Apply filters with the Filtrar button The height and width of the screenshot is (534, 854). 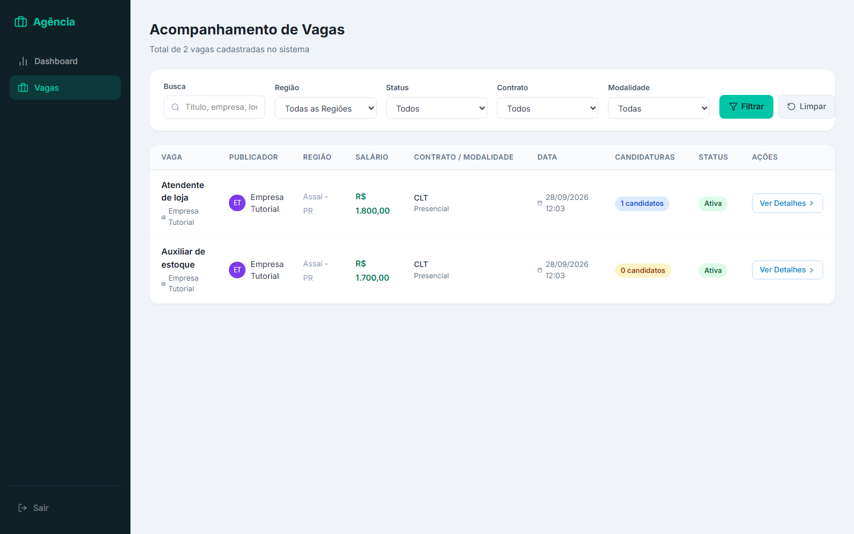(x=746, y=107)
